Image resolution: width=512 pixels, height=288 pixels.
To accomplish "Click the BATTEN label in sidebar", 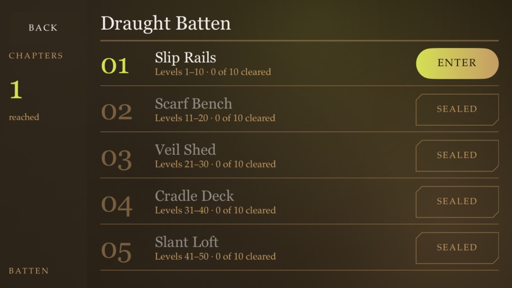I will click(x=29, y=271).
